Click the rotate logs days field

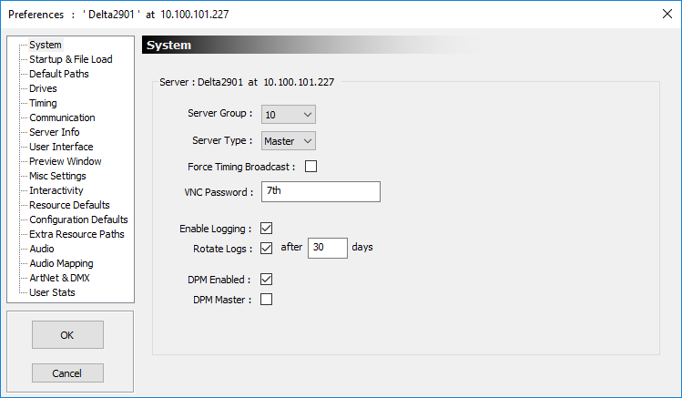pyautogui.click(x=328, y=248)
